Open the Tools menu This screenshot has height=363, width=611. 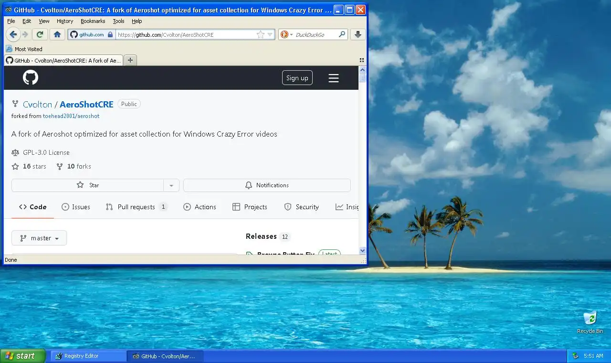click(118, 21)
